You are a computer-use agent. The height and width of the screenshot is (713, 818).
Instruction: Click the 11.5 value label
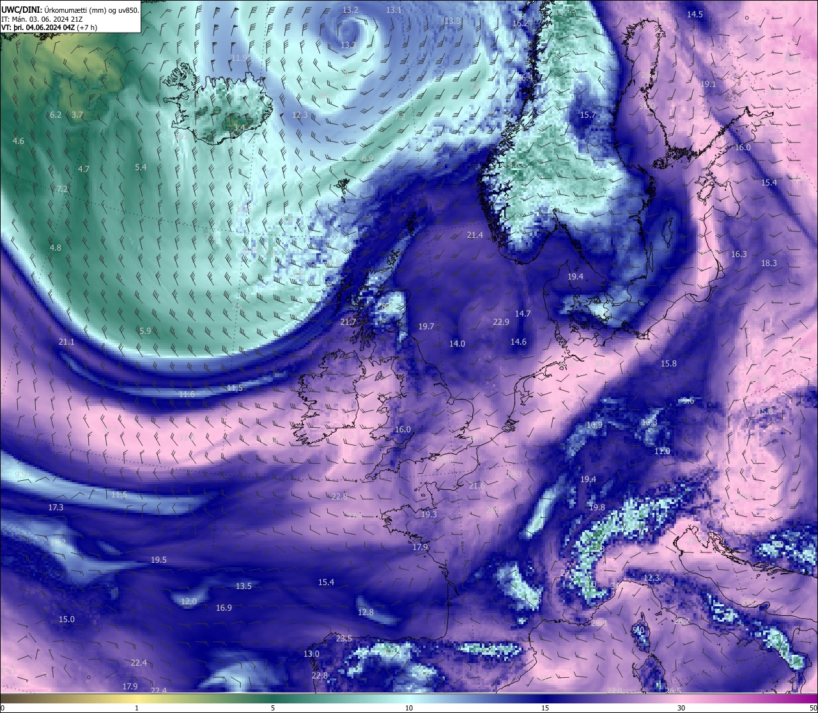pyautogui.click(x=235, y=388)
